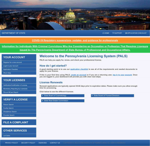This screenshot has width=150, height=146.
Task: Open Application Checklist in the top navigation bar
Action: (x=136, y=33)
